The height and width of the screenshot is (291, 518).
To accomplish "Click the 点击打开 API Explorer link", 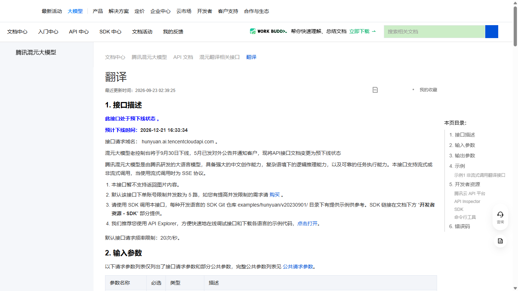I will click(308, 223).
